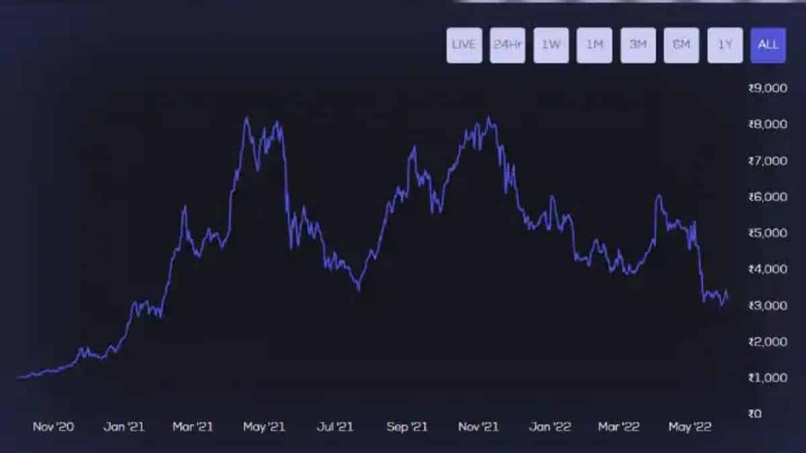Select the LIVE chart view

464,45
